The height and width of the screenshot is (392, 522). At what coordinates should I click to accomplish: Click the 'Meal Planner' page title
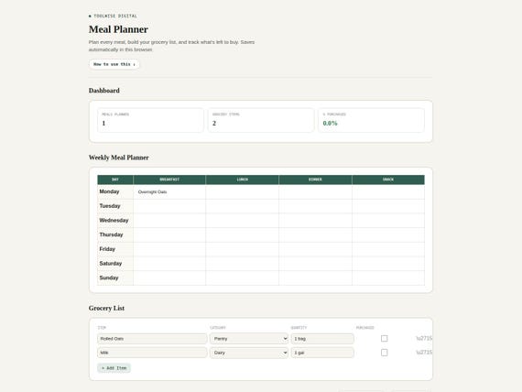[x=118, y=29]
